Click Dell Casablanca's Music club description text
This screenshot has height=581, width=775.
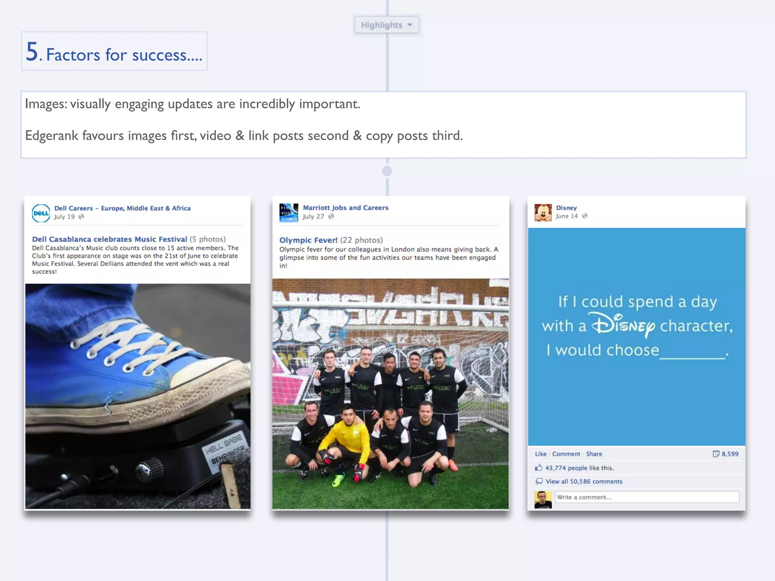point(135,259)
